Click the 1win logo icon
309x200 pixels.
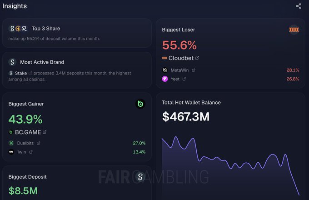[x=11, y=152]
